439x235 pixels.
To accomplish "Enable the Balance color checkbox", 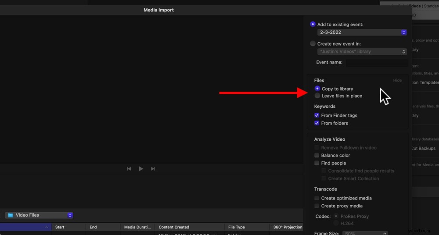I will tap(317, 155).
